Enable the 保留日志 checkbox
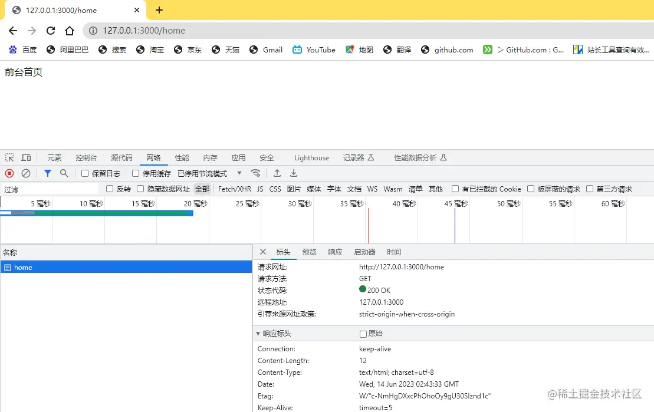Image resolution: width=654 pixels, height=412 pixels. tap(85, 173)
